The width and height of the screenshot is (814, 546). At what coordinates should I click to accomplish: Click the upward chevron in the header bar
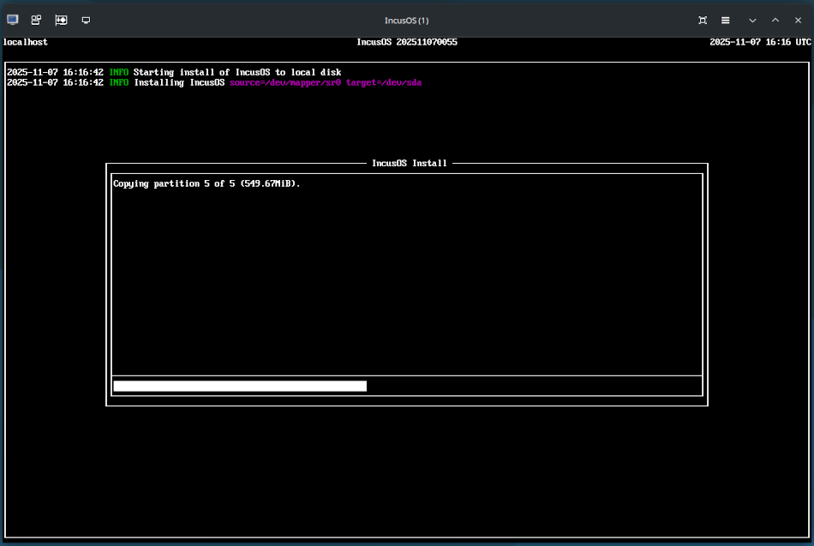point(774,20)
